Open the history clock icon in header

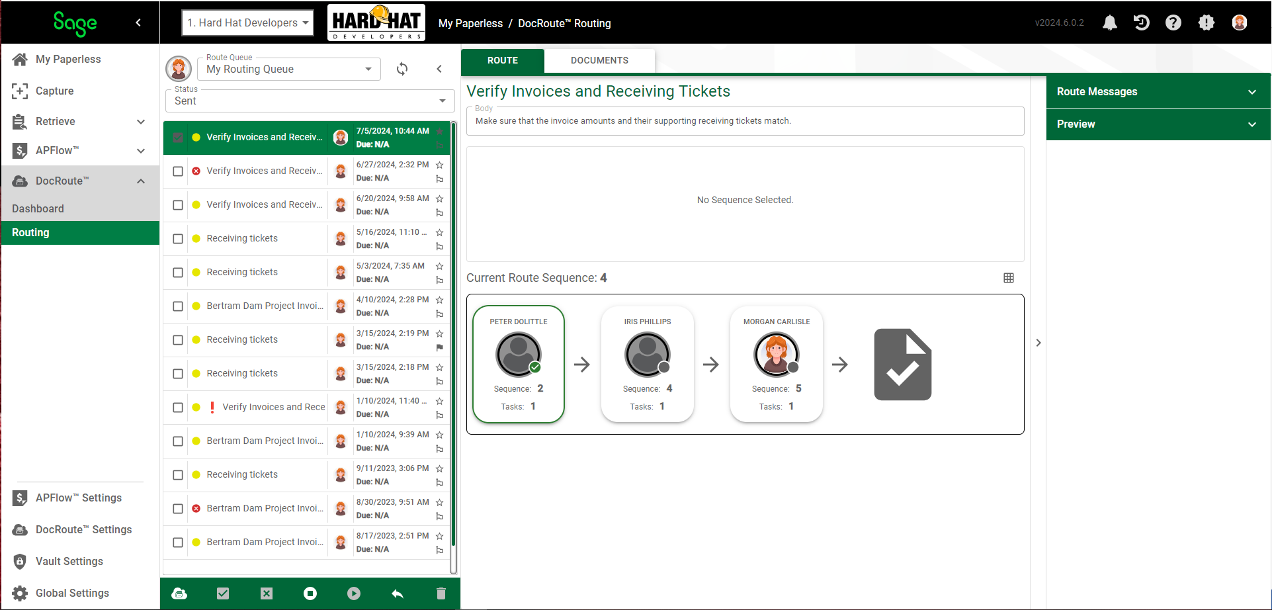click(x=1141, y=23)
